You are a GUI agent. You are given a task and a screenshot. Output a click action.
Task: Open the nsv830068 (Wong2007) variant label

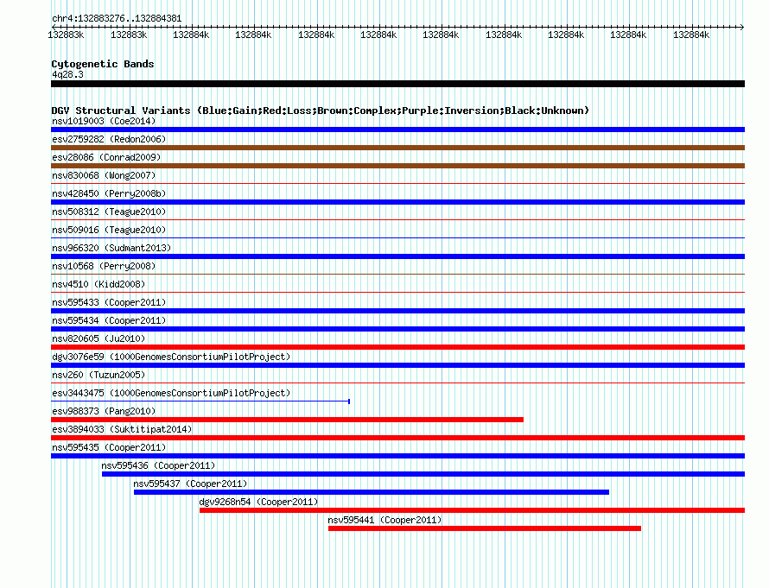pyautogui.click(x=104, y=175)
